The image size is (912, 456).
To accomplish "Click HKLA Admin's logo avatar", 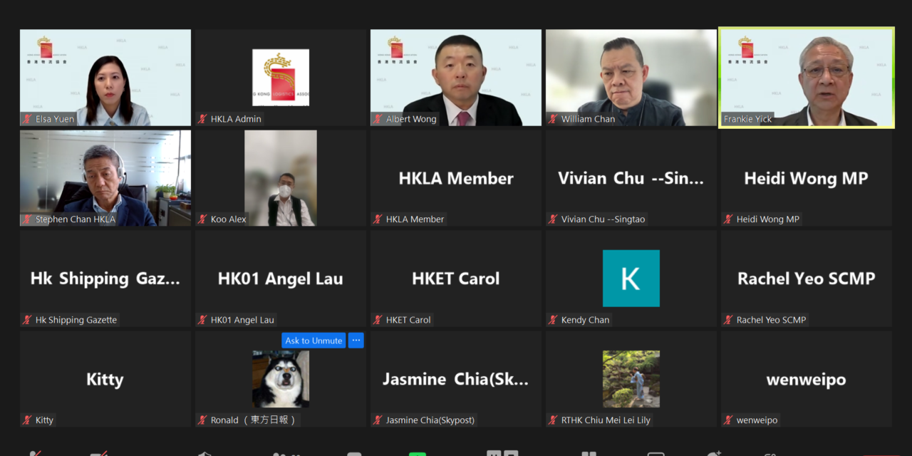I will (x=280, y=77).
